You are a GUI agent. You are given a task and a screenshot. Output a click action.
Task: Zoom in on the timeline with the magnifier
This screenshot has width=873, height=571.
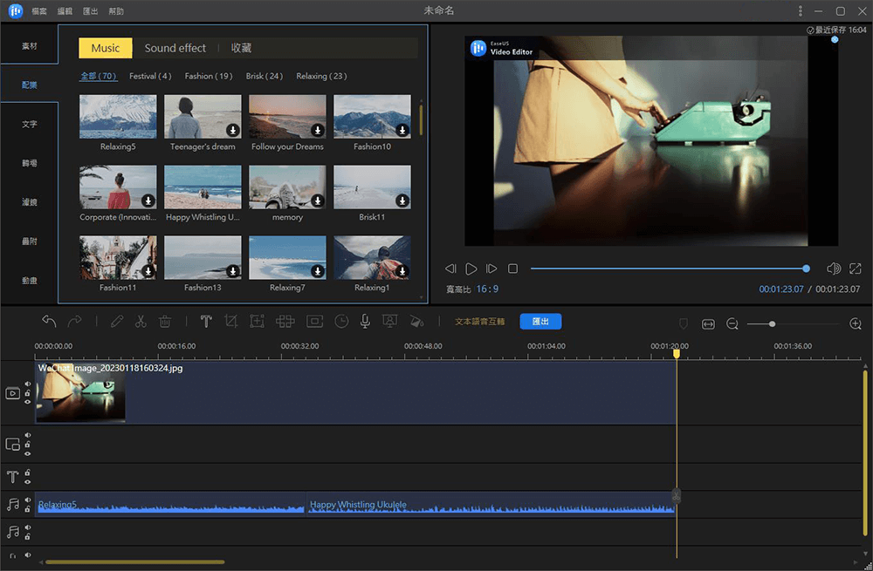856,323
